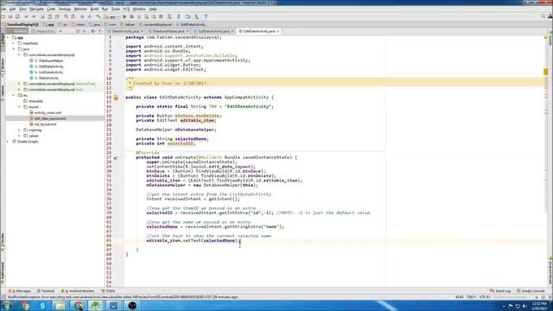Collapse the res folder node

click(x=14, y=95)
